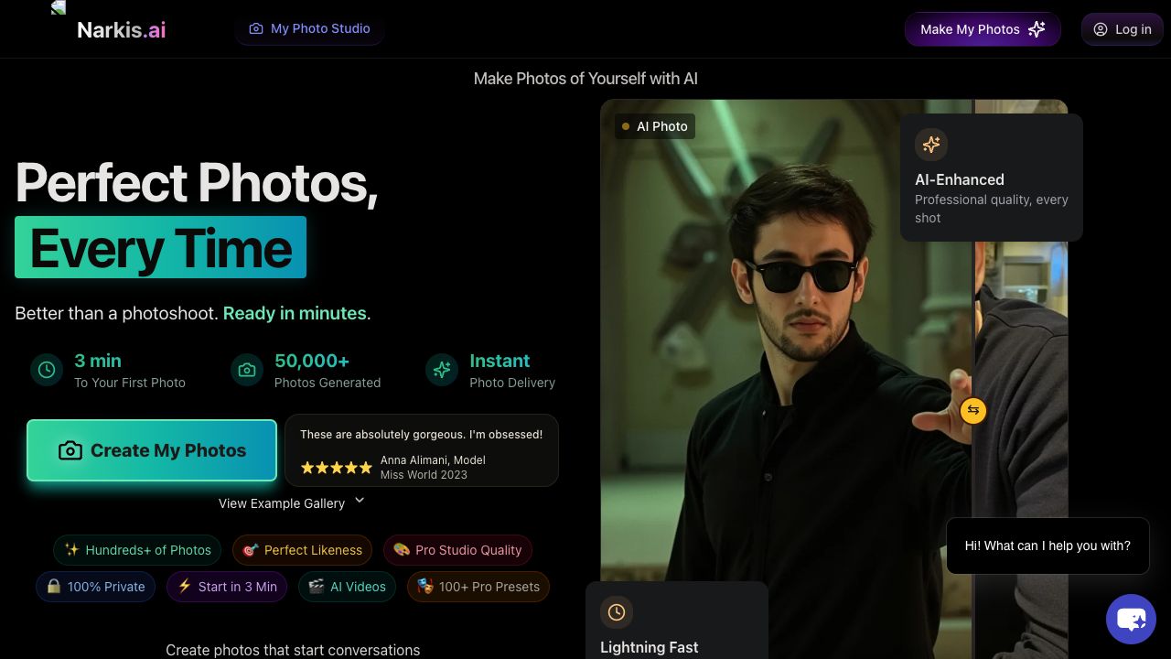This screenshot has height=659, width=1171.
Task: Open My Photo Studio in navigation
Action: coord(309,29)
